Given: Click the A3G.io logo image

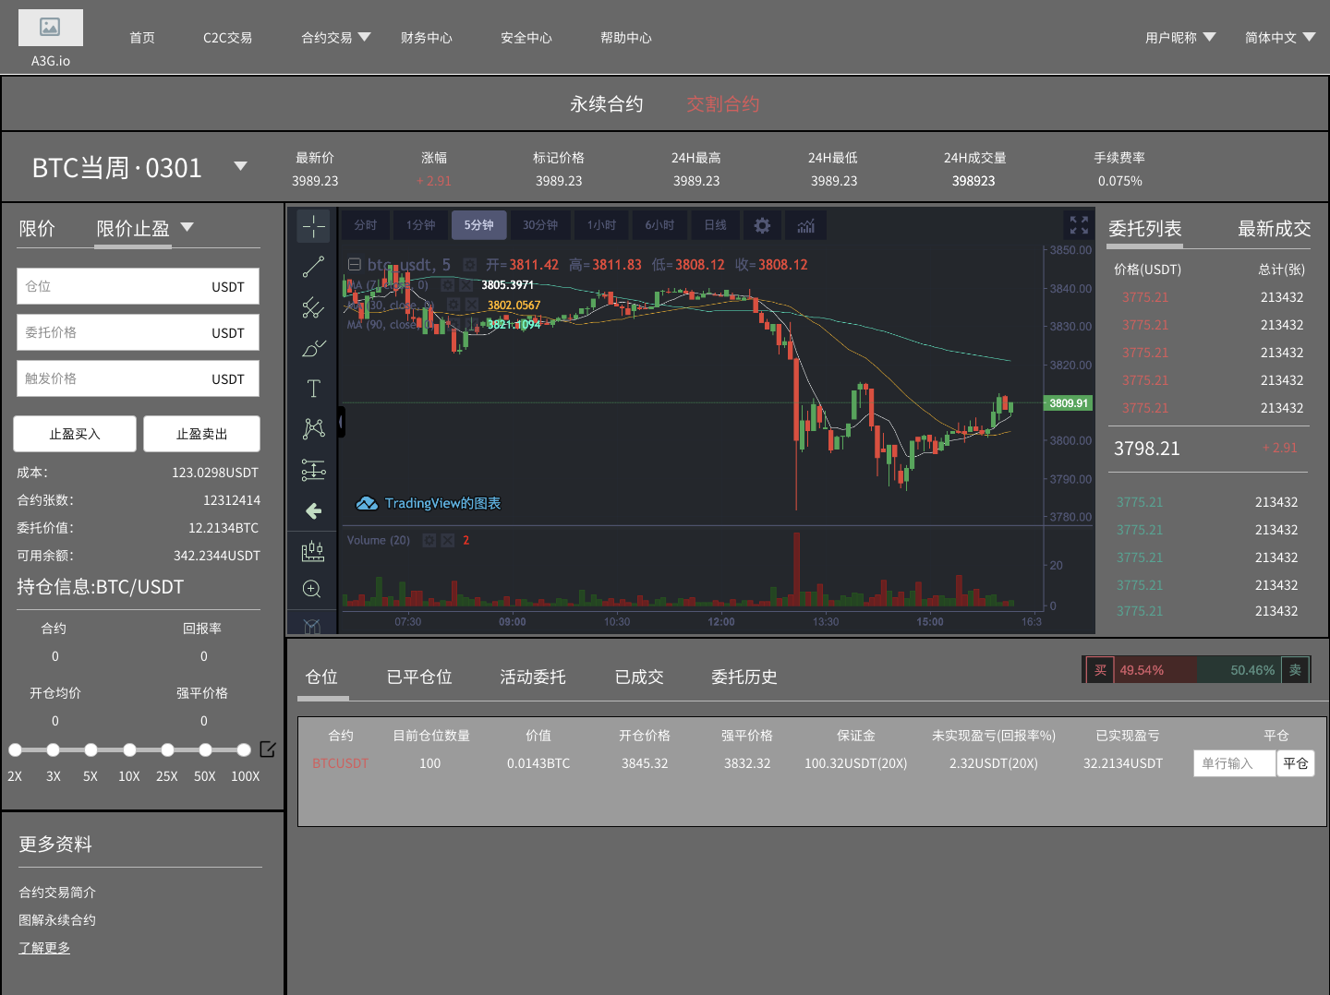Looking at the screenshot, I should point(51,28).
